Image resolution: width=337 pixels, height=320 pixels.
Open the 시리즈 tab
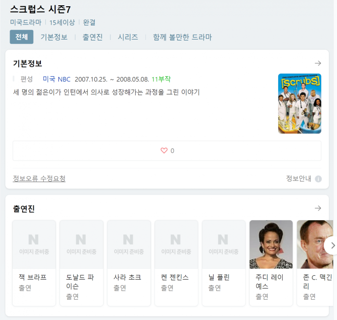click(128, 37)
